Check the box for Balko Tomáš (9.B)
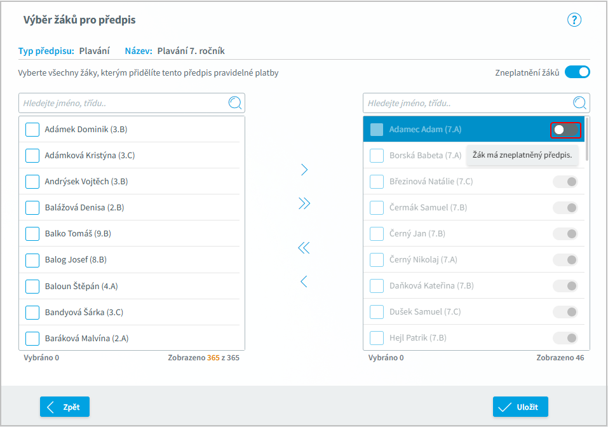This screenshot has height=427, width=608. point(32,233)
